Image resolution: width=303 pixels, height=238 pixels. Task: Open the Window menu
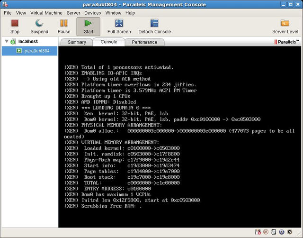tap(113, 13)
